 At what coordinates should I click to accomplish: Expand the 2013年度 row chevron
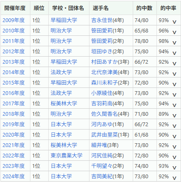pos(174,64)
